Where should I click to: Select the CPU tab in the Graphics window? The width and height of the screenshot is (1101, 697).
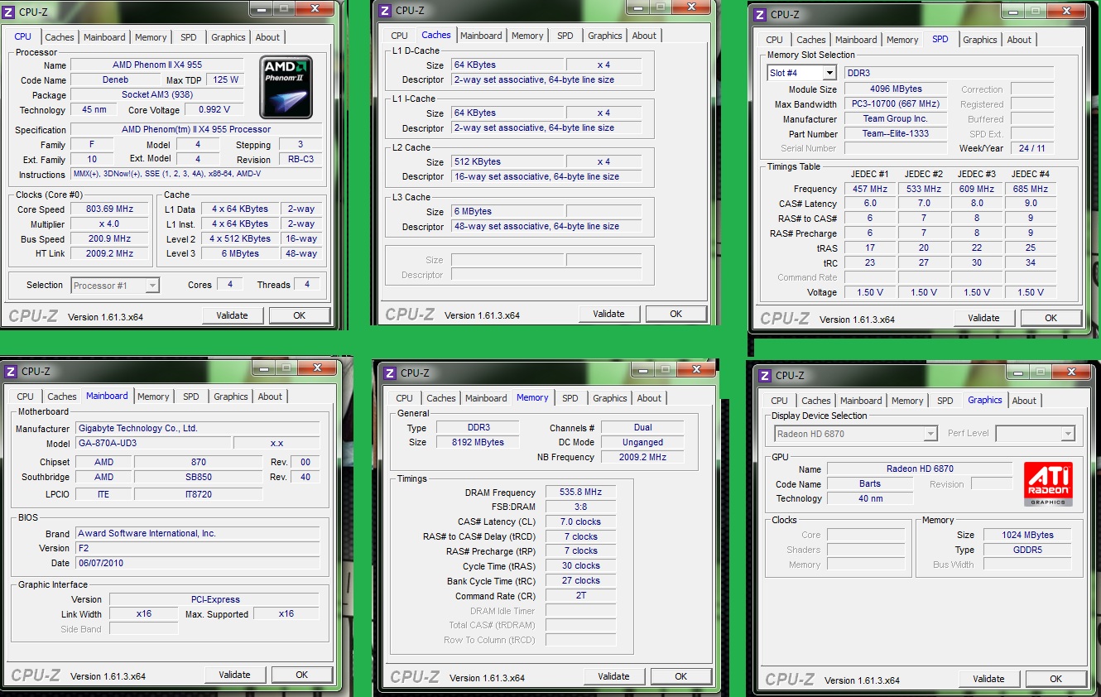(780, 401)
